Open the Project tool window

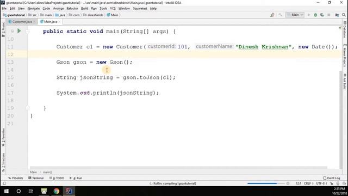point(3,29)
